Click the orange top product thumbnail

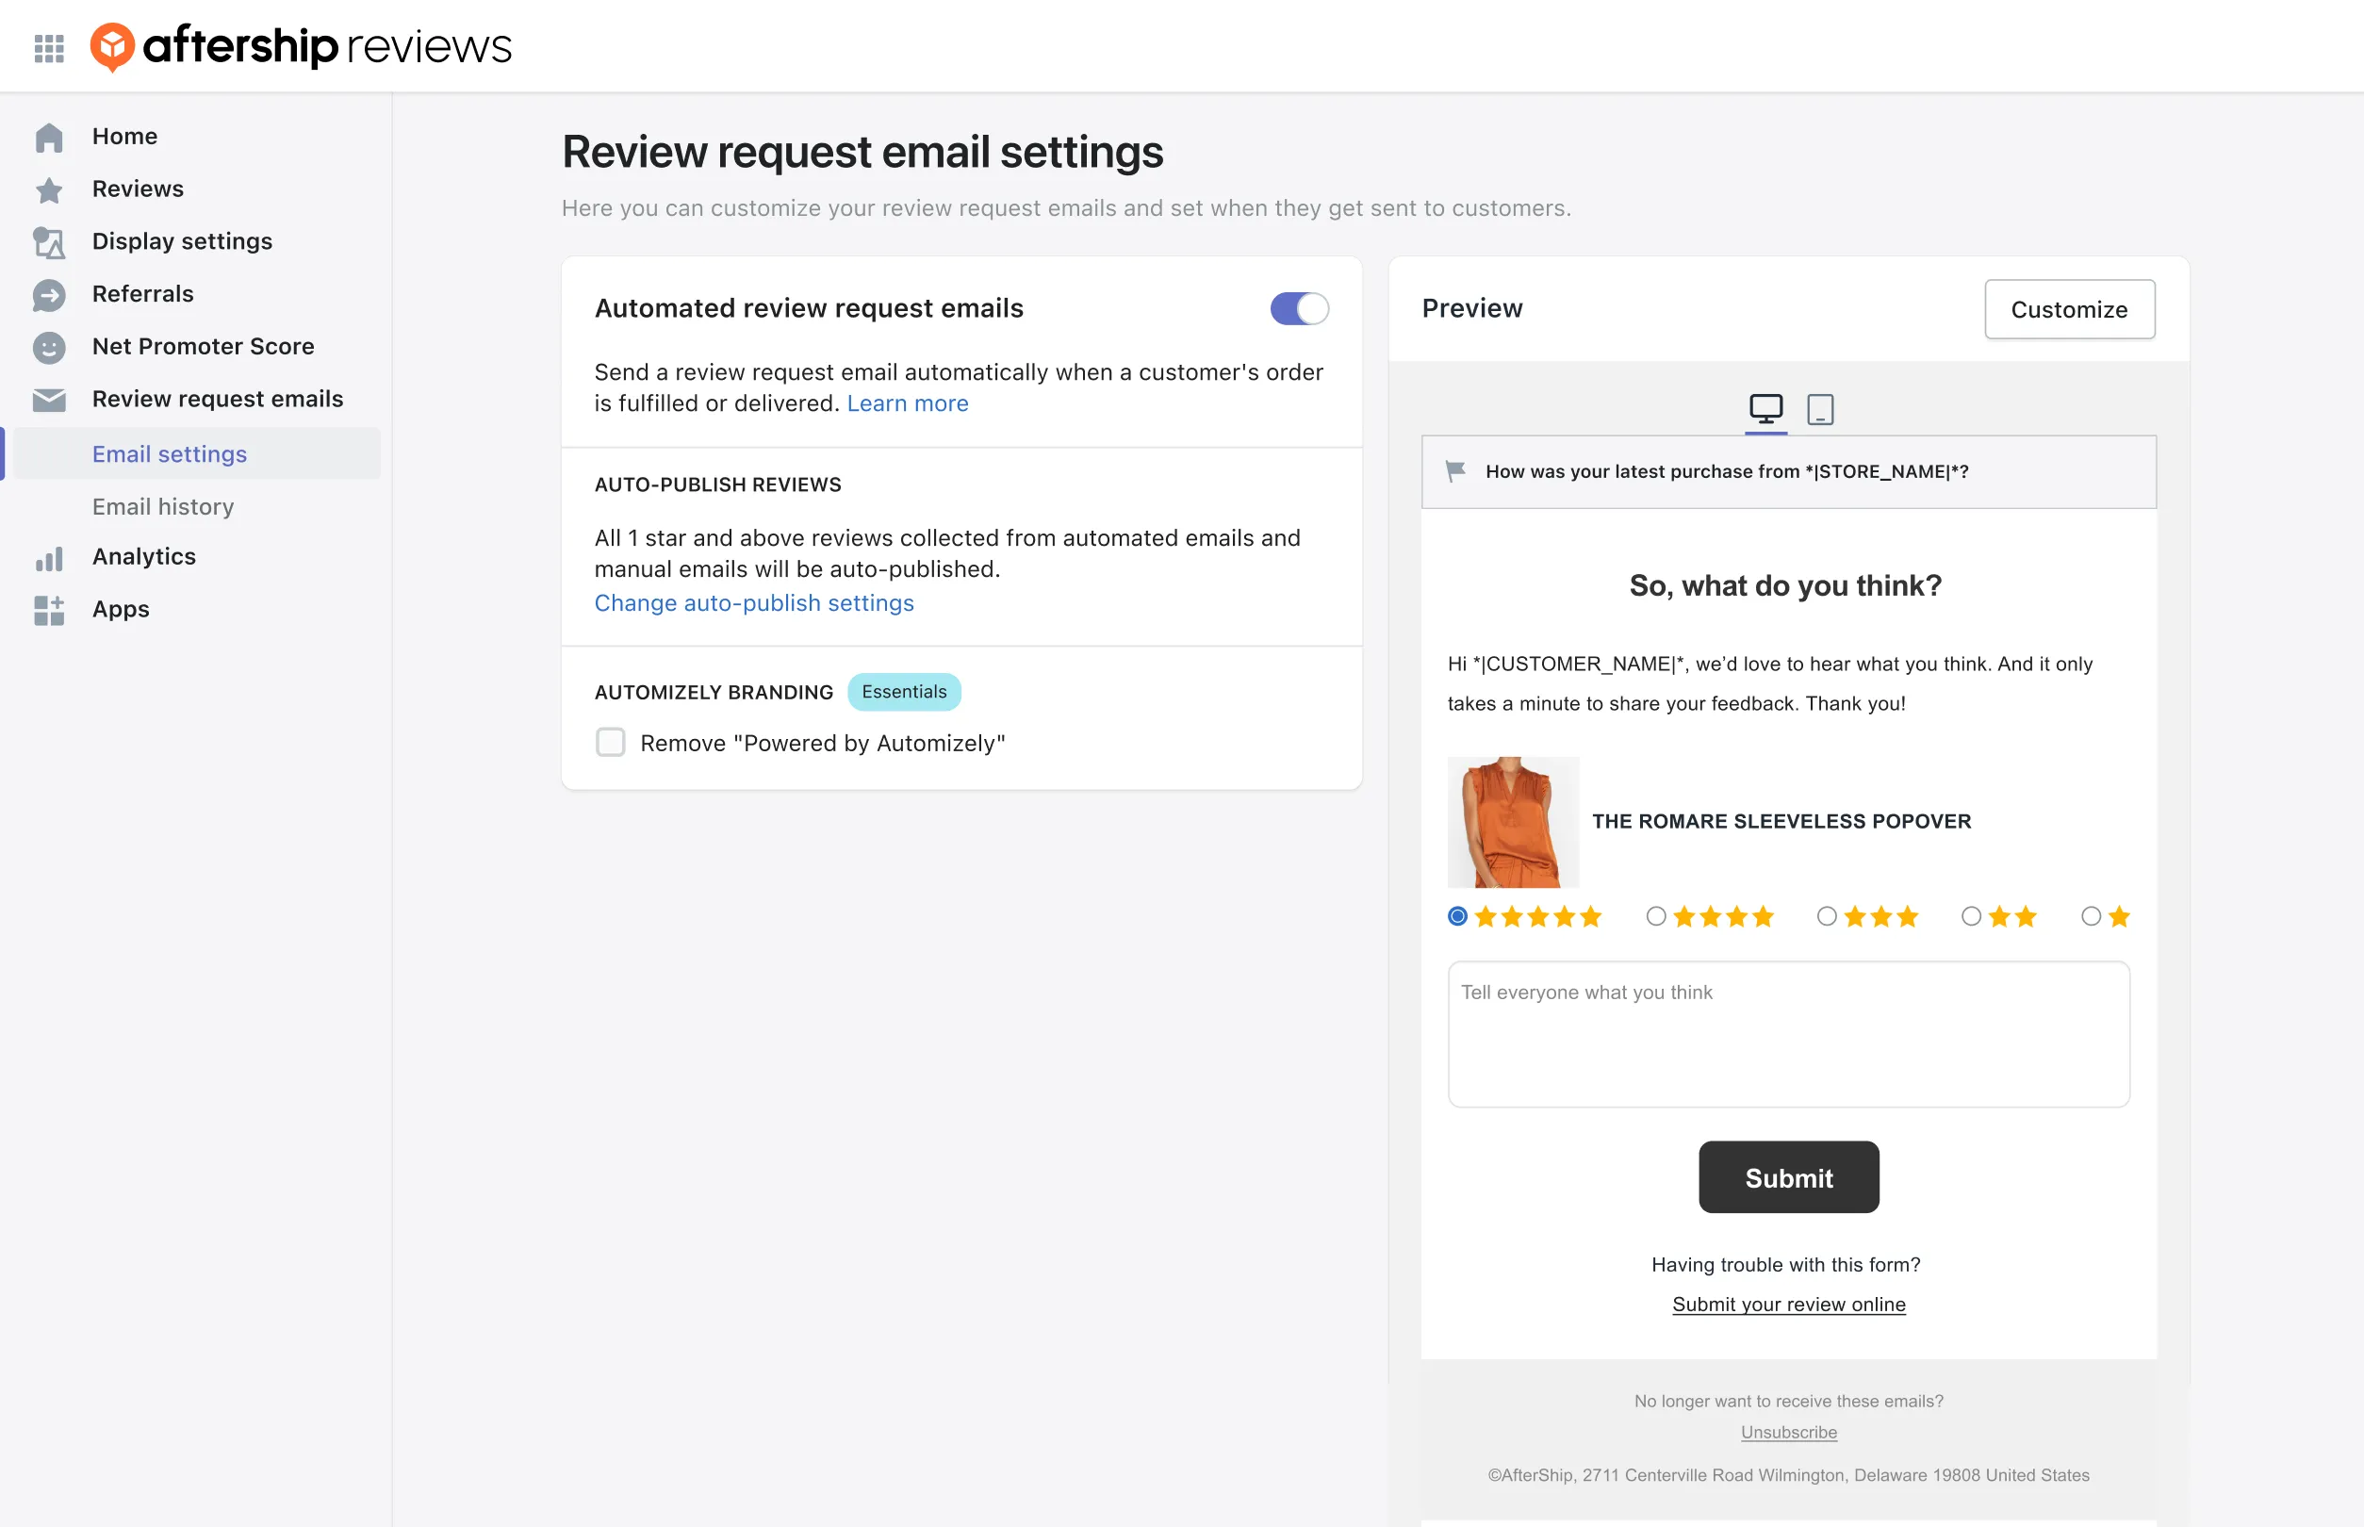[1512, 822]
